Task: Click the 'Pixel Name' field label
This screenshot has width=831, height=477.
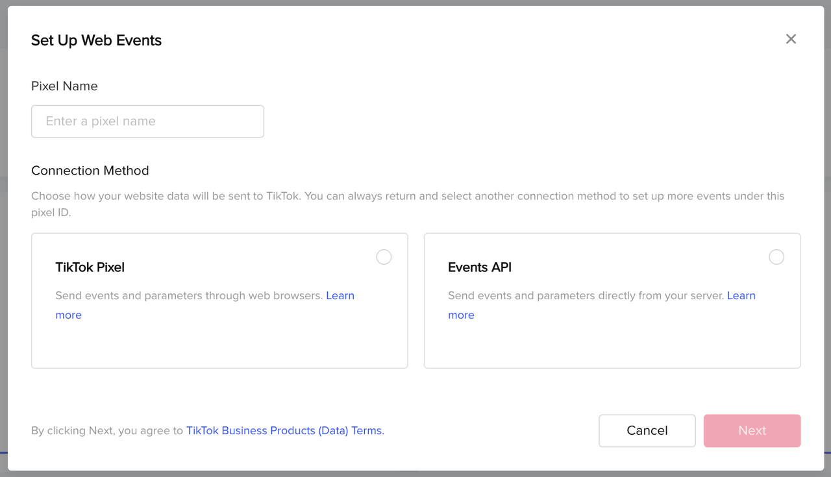Action: pos(64,86)
